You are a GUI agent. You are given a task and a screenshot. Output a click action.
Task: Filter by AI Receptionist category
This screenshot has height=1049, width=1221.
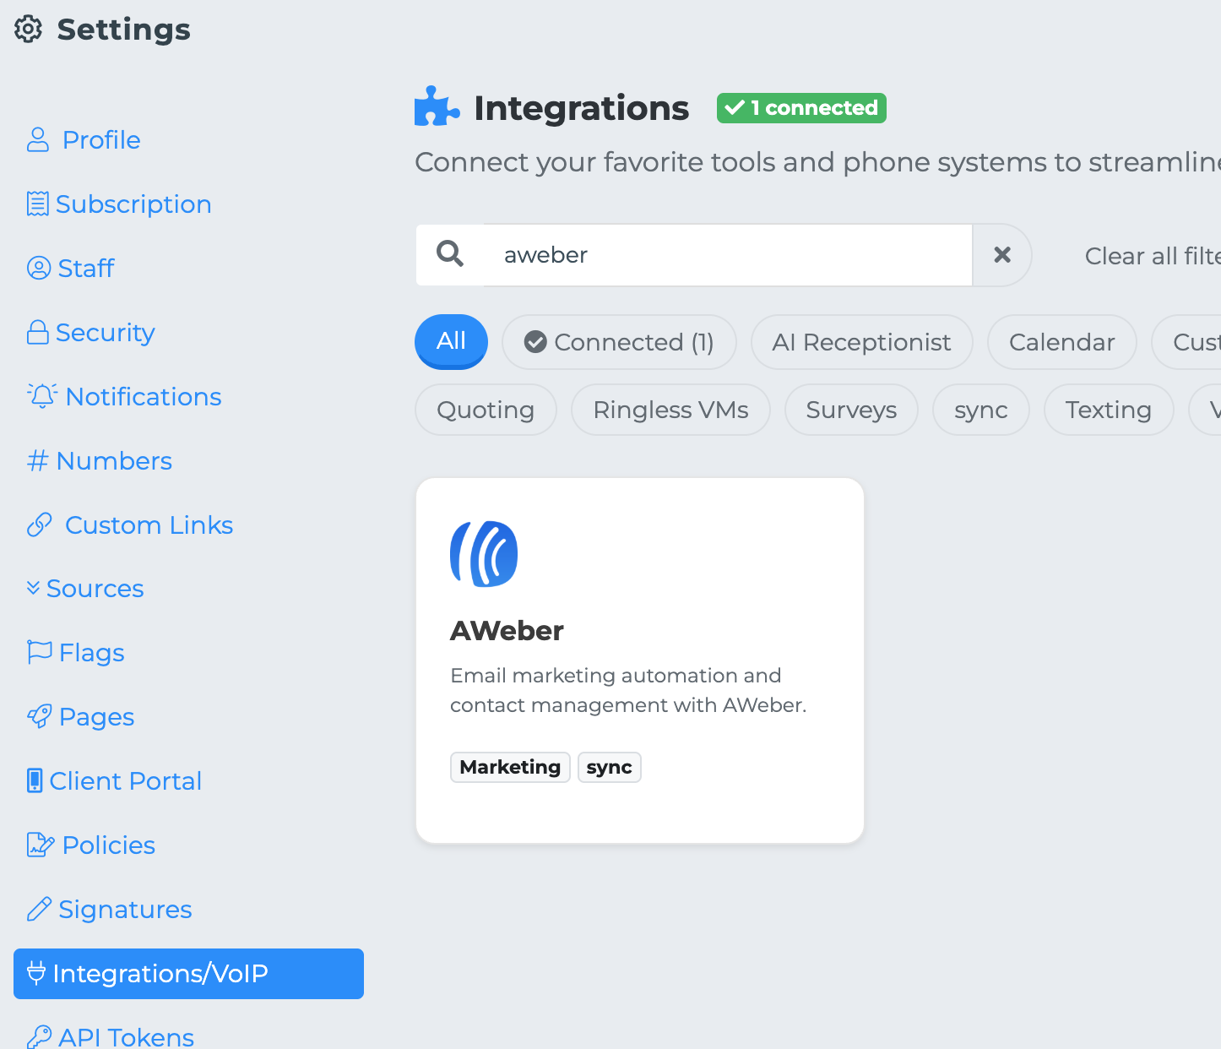click(x=861, y=342)
